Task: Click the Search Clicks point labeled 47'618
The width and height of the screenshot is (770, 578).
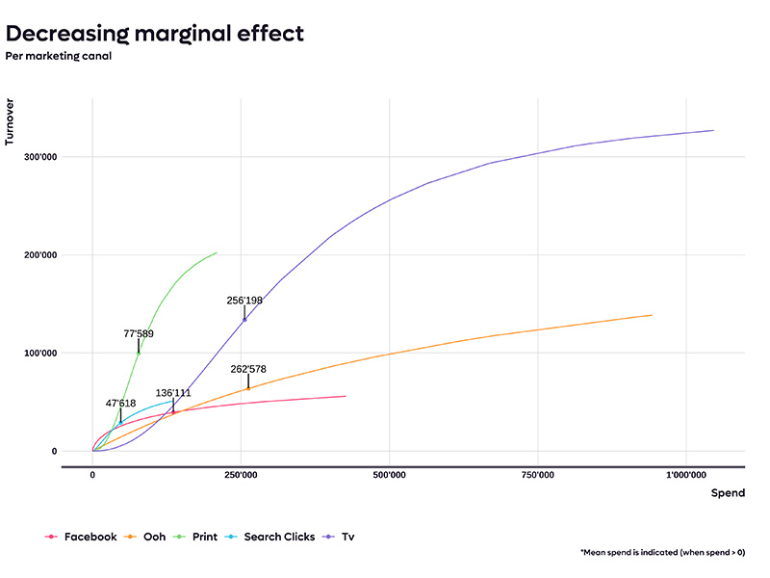Action: pyautogui.click(x=121, y=423)
